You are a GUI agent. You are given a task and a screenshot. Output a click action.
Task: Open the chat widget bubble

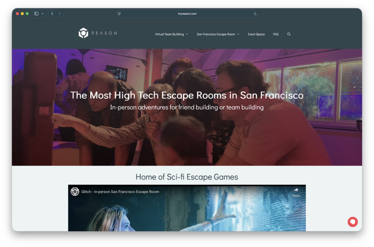point(352,222)
